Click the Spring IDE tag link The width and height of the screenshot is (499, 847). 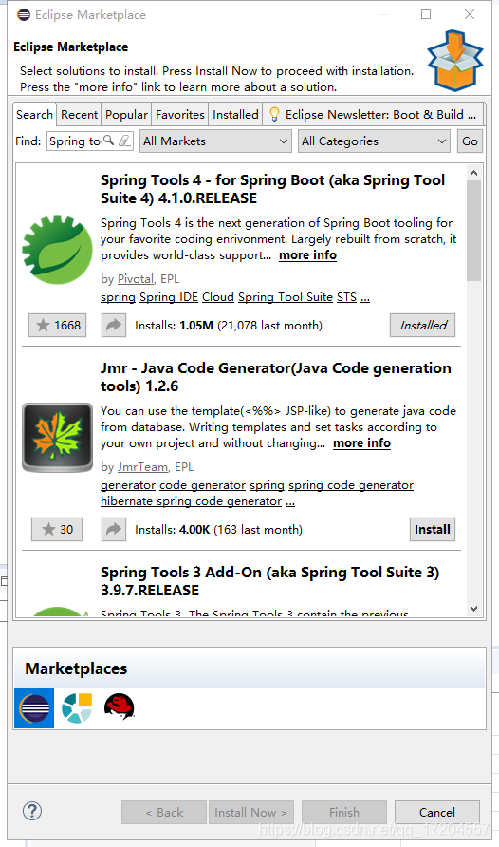tap(168, 297)
